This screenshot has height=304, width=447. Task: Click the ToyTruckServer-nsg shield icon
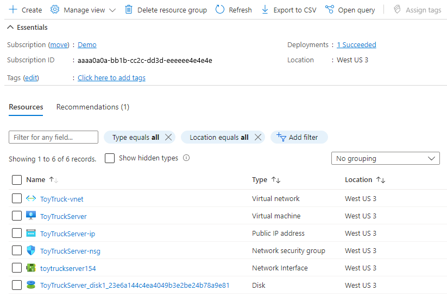31,250
